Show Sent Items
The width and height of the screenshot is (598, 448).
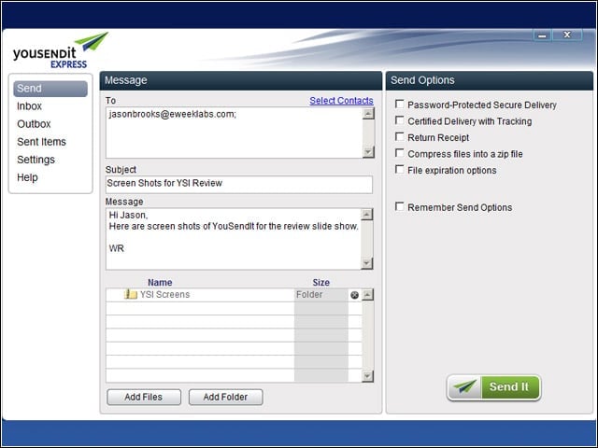(x=41, y=142)
